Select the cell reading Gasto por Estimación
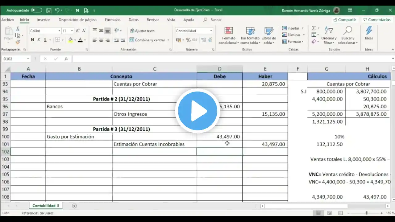Screen dimensions: 395x222 [x=79, y=137]
